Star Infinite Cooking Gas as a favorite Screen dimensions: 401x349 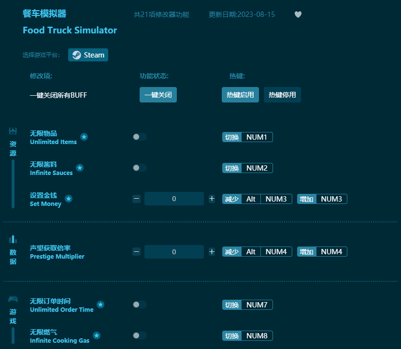point(97,335)
